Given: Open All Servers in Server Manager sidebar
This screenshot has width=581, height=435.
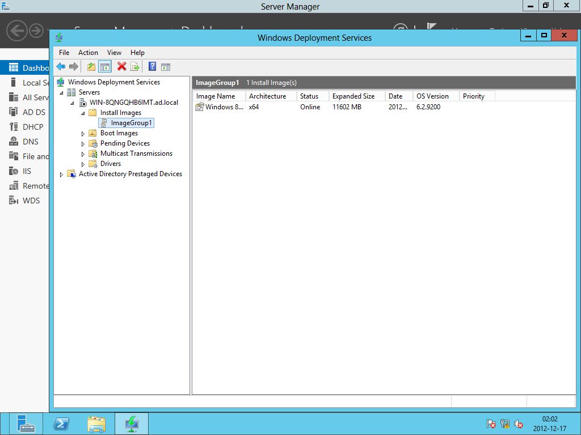Looking at the screenshot, I should click(24, 97).
